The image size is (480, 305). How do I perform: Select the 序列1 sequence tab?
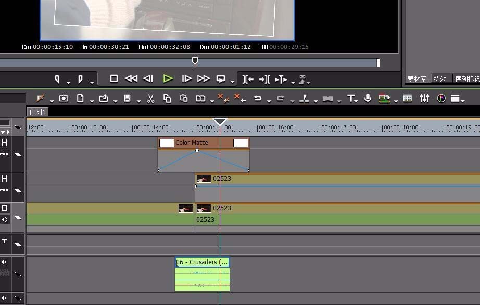tap(37, 112)
